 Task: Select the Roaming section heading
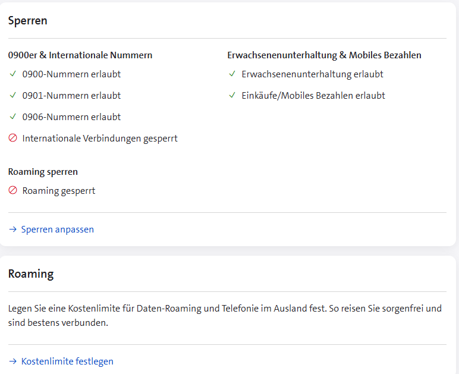pos(31,274)
